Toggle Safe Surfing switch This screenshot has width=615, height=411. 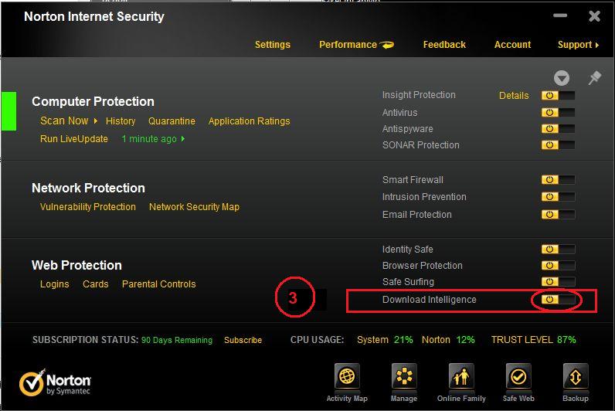click(558, 281)
